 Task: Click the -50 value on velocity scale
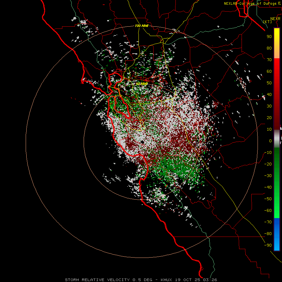pyautogui.click(x=268, y=199)
